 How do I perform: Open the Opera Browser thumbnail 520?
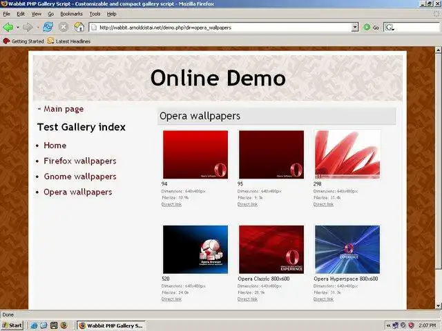point(195,250)
